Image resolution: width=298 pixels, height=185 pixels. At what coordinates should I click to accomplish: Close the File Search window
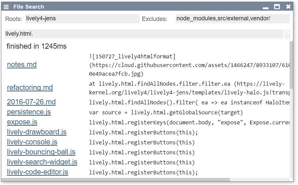coord(288,7)
